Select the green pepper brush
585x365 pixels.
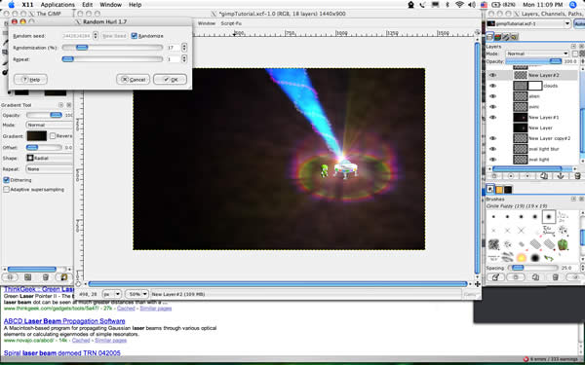pos(563,244)
